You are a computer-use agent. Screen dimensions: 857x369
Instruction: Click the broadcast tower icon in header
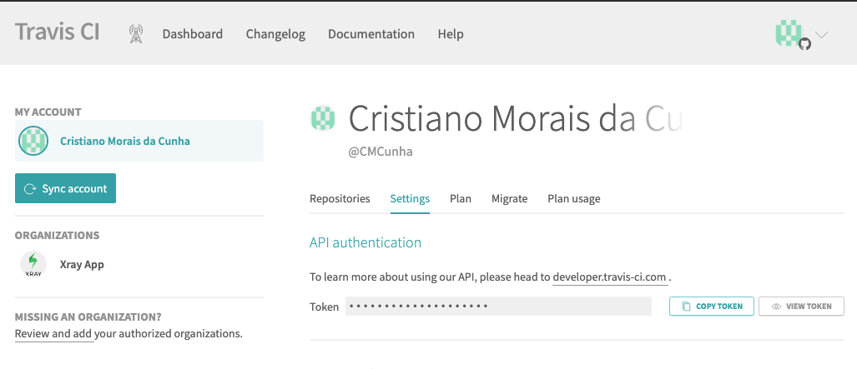pos(135,34)
